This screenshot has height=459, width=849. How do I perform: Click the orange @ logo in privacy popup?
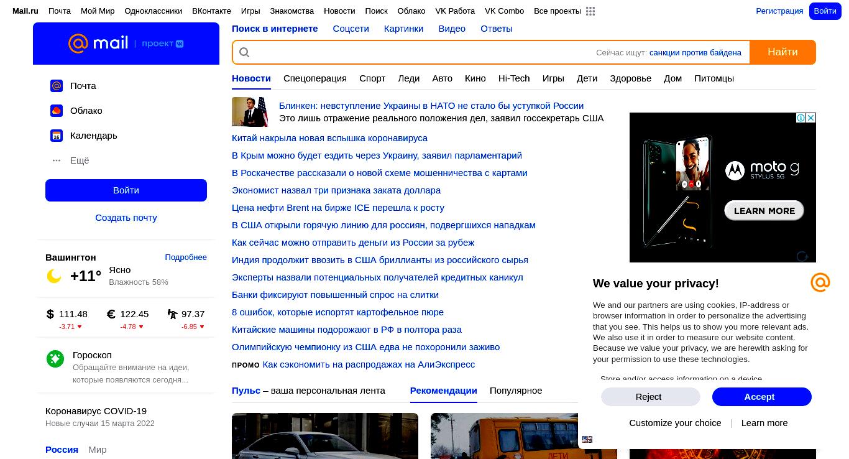[820, 282]
